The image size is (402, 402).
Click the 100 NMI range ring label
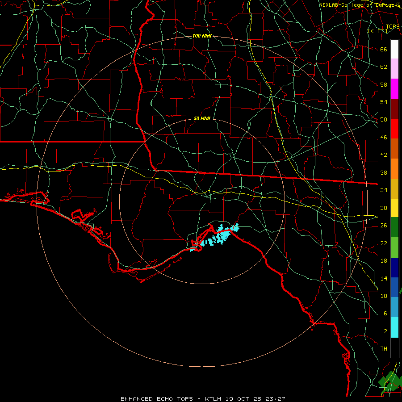(x=202, y=36)
